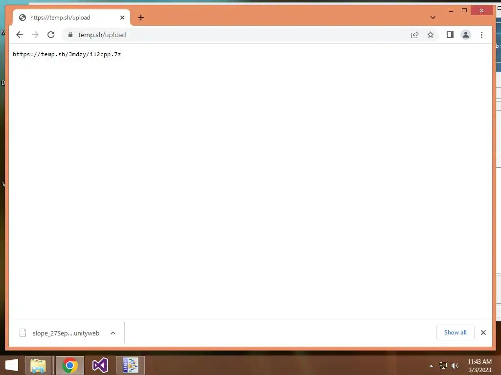Click the il2cpp.7z URL text
The image size is (501, 375).
click(x=67, y=54)
